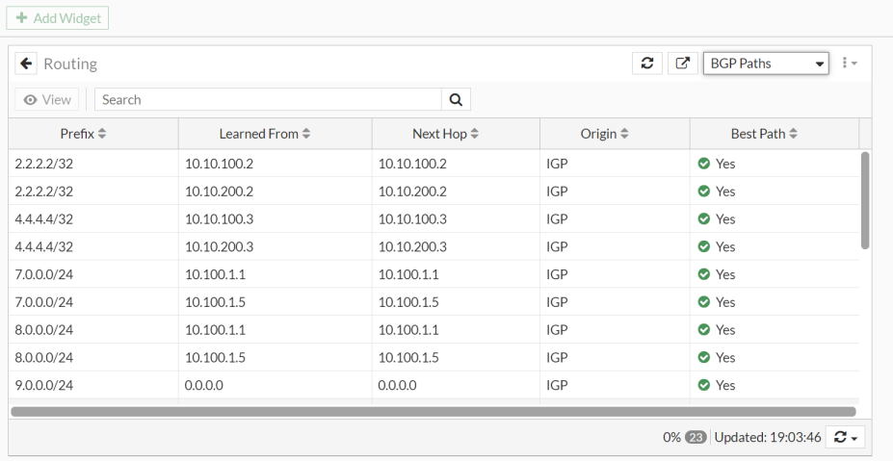Click the View button

(47, 99)
